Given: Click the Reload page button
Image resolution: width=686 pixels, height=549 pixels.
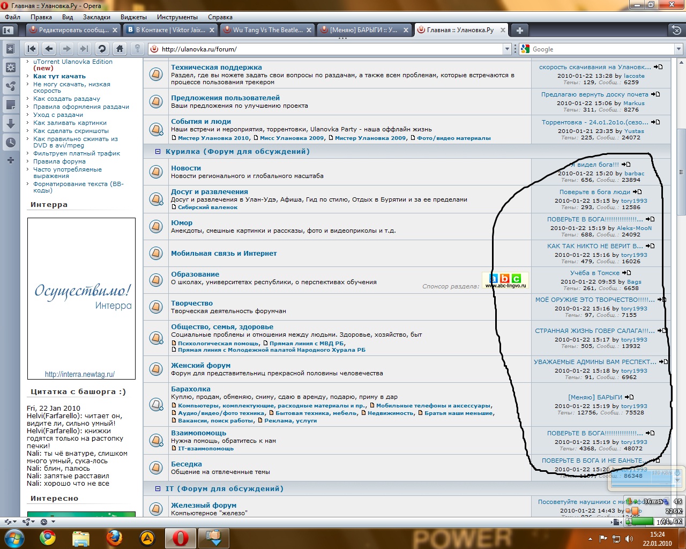Looking at the screenshot, I should [x=102, y=49].
